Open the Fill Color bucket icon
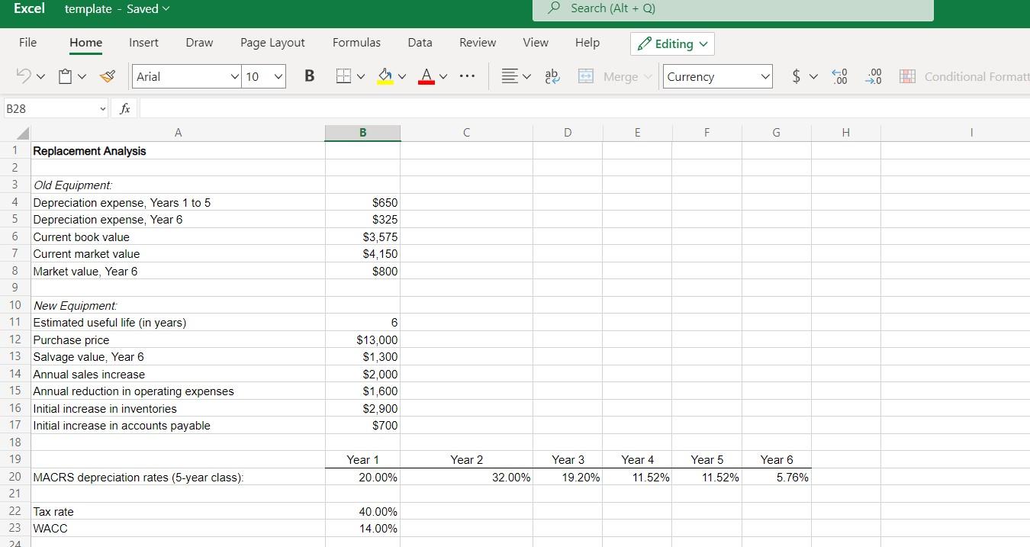1030x547 pixels. pyautogui.click(x=385, y=76)
